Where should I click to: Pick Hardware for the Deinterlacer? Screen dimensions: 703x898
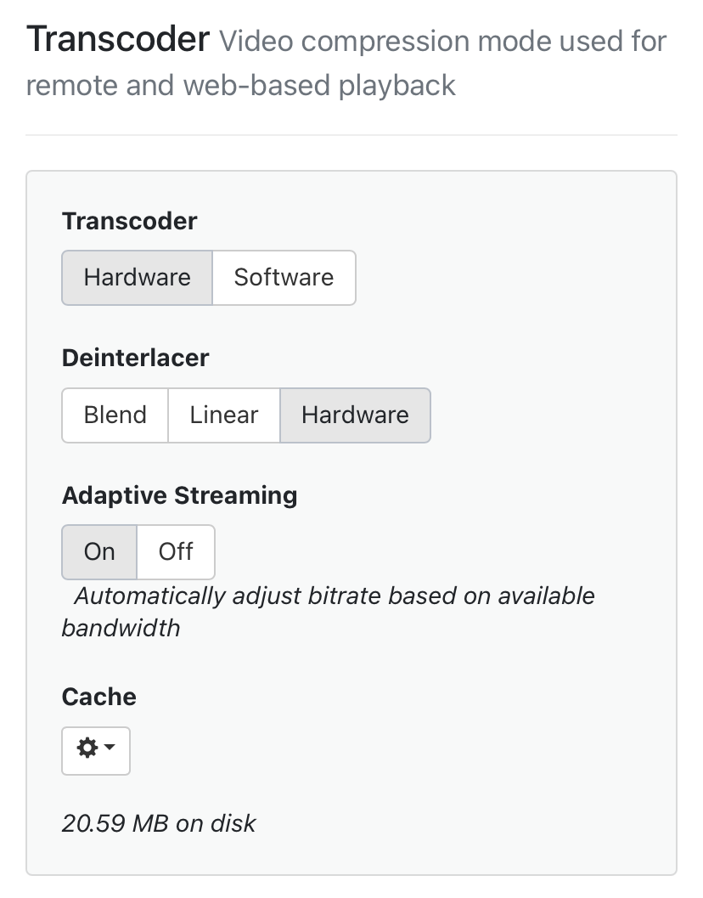(x=355, y=415)
